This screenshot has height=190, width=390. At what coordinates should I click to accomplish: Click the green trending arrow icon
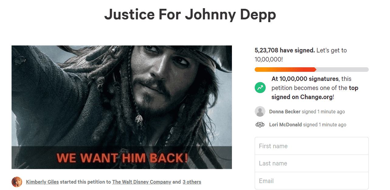260,88
